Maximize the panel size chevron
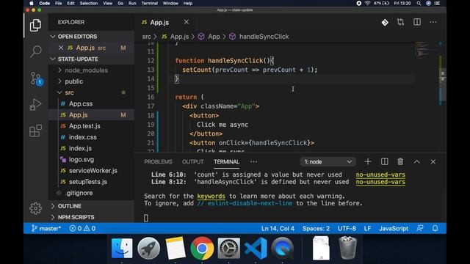This screenshot has height=264, width=470. [417, 161]
